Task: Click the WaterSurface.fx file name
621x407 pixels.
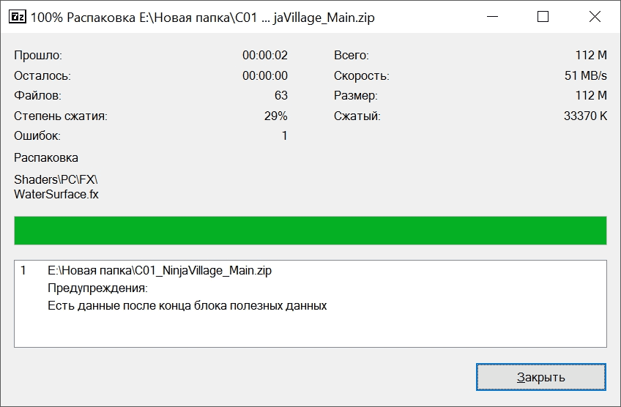Action: [56, 195]
